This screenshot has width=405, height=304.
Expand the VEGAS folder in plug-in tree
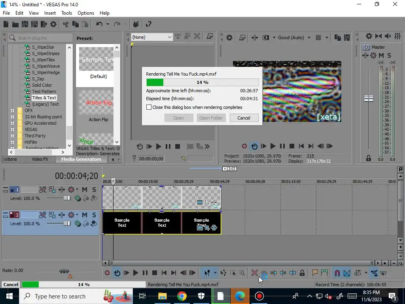point(12,129)
